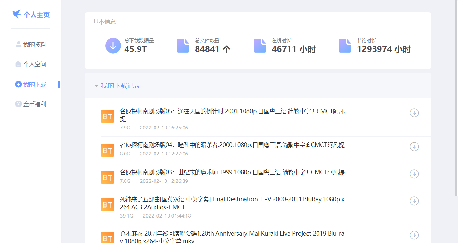Click download icon for Conan movie 04
The width and height of the screenshot is (458, 243).
coord(414,147)
